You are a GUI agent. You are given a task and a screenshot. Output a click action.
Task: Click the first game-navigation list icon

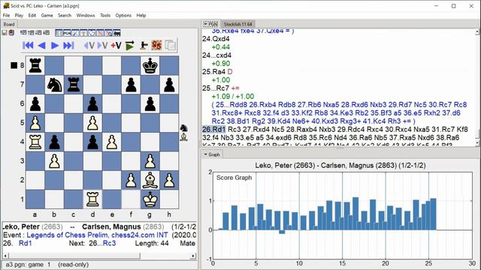(23, 32)
